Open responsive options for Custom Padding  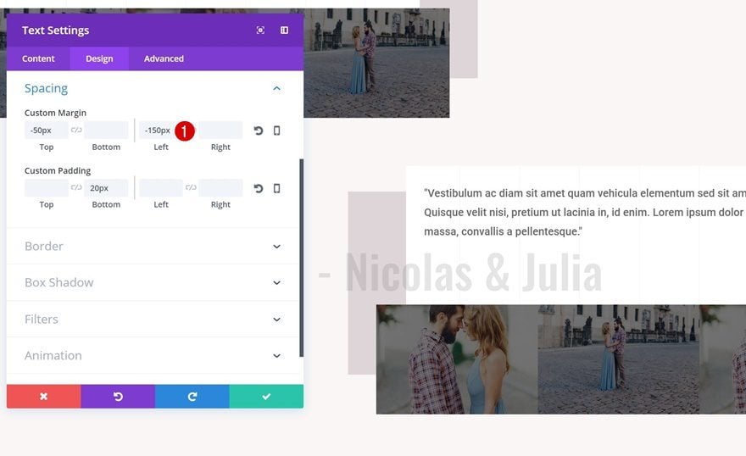[276, 188]
